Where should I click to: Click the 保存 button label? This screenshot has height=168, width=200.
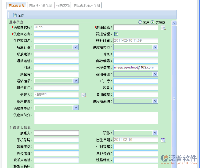point(21,15)
